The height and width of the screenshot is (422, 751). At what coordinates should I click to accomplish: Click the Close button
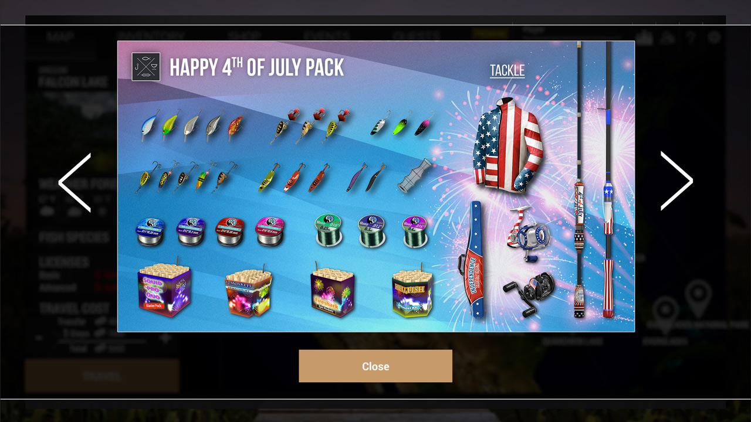pyautogui.click(x=375, y=366)
